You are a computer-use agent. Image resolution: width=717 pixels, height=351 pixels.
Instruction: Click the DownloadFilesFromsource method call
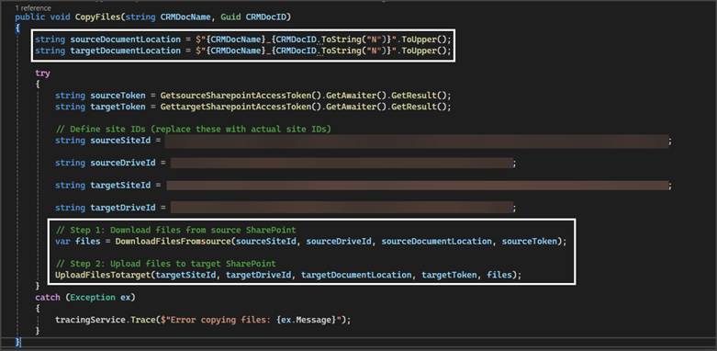pyautogui.click(x=173, y=241)
